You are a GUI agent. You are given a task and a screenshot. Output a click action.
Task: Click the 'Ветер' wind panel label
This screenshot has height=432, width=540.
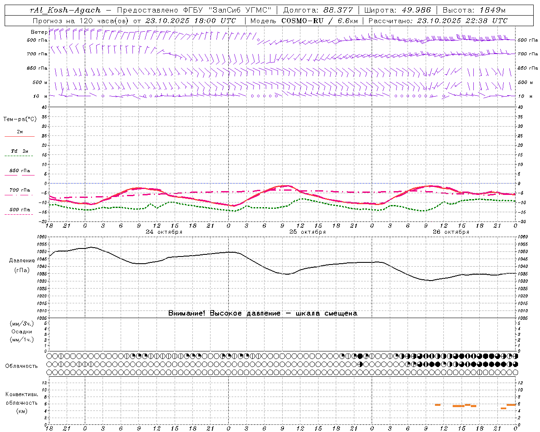pyautogui.click(x=39, y=32)
